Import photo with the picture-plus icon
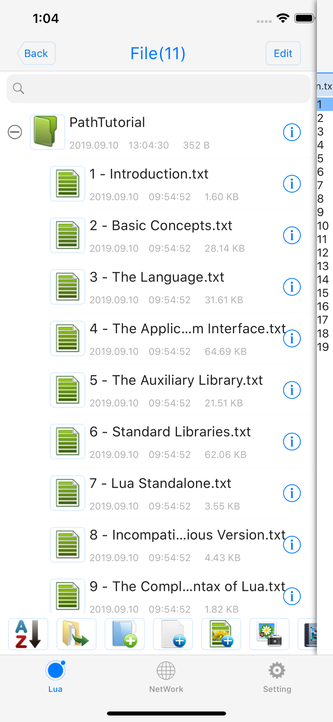Viewport: 333px width, 722px height. coord(221,634)
